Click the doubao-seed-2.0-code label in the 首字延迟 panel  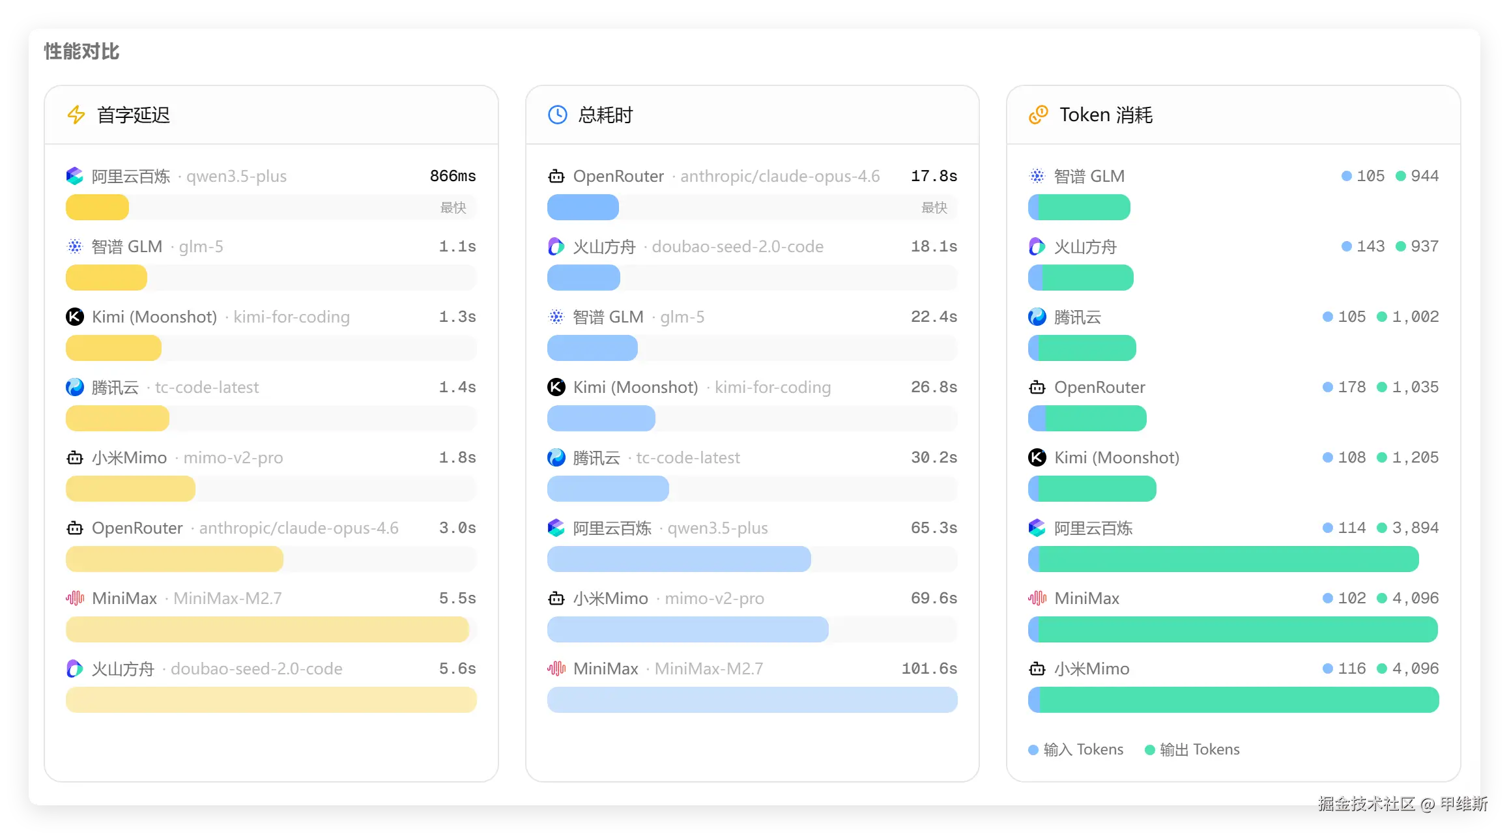click(x=256, y=669)
